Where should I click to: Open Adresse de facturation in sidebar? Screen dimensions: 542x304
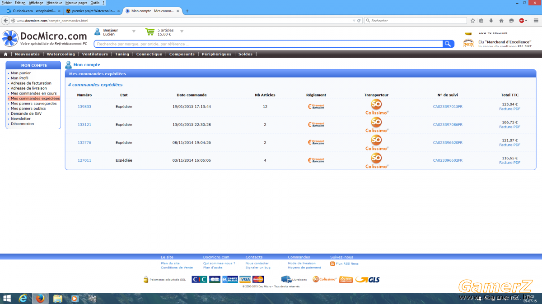31,83
